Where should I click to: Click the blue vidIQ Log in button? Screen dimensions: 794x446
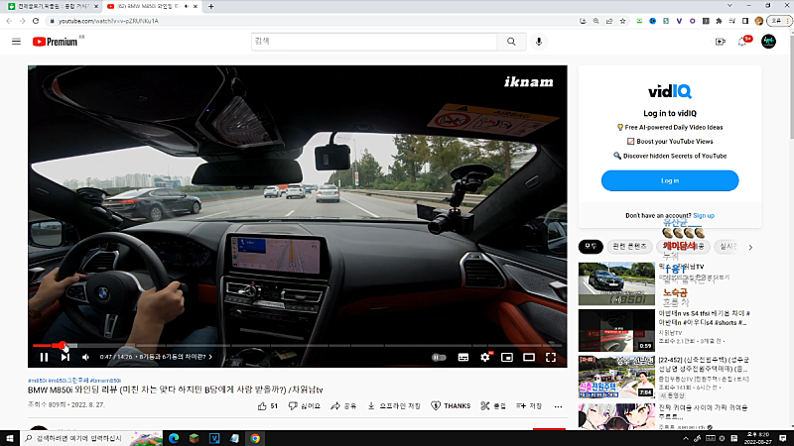pos(670,180)
